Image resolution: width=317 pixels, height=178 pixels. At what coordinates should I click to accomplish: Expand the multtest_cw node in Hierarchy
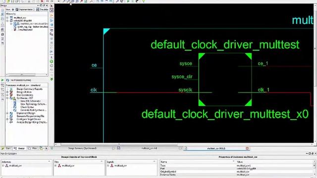tap(7, 18)
